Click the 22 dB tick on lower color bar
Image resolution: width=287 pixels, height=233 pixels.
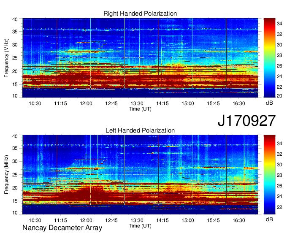(279, 207)
